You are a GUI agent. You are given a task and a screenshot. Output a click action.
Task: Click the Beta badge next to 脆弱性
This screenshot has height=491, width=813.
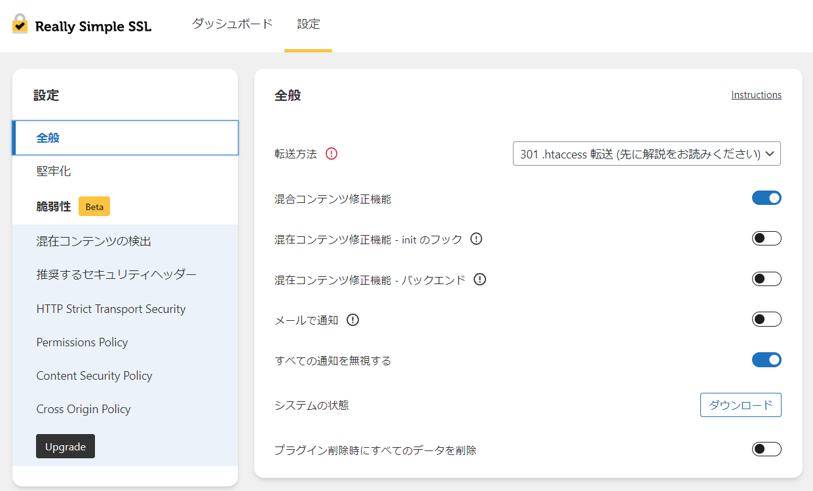(94, 206)
